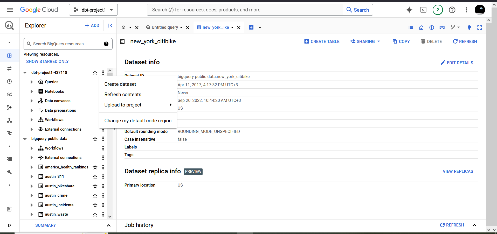Click EDIT DETAILS link
The width and height of the screenshot is (497, 234).
(x=457, y=63)
